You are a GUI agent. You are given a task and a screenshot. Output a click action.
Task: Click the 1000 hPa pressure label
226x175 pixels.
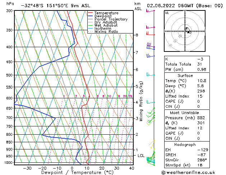(8, 163)
